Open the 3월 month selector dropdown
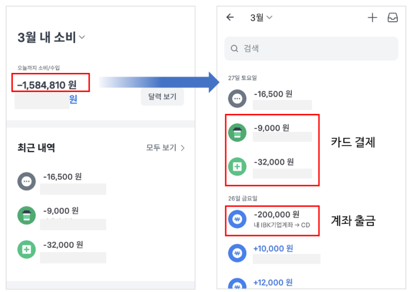Screen dimensions: 412x292 coord(261,18)
